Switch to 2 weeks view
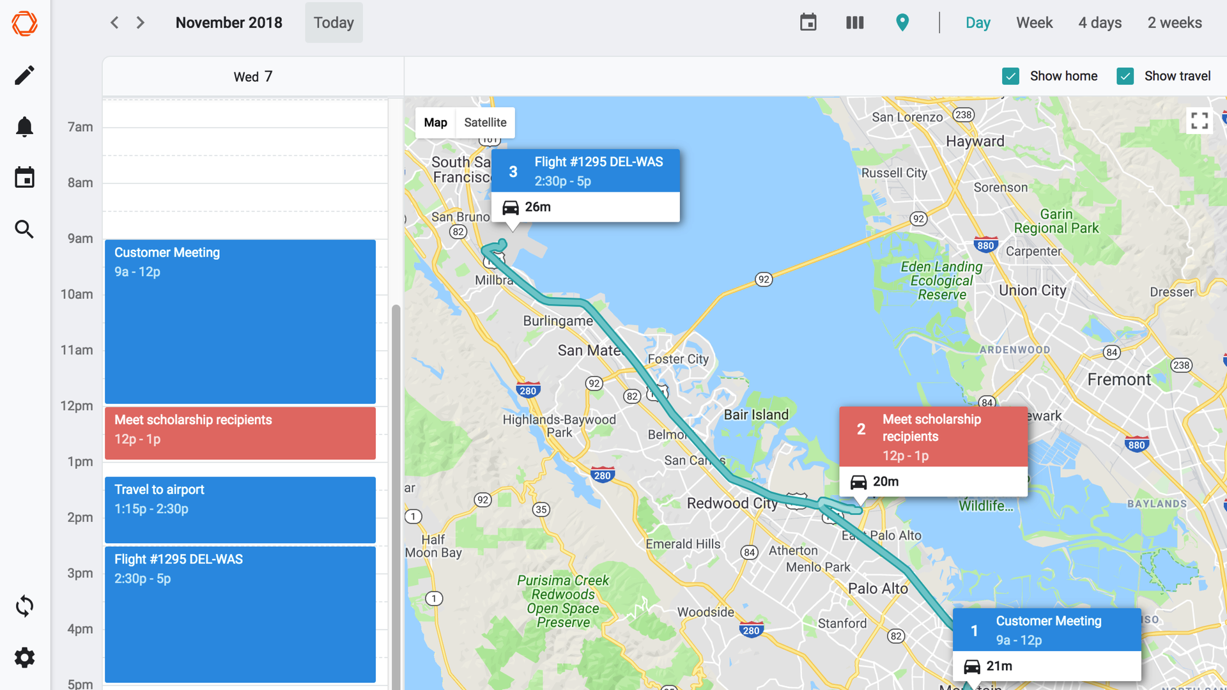This screenshot has height=690, width=1227. 1174,23
